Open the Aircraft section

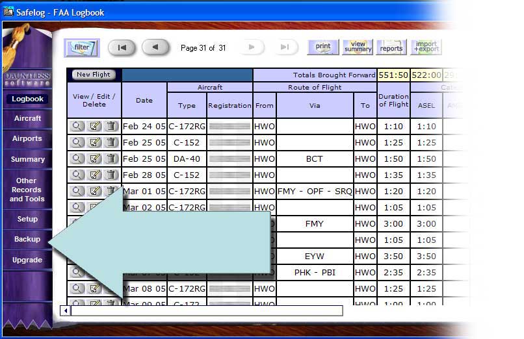[x=27, y=118]
